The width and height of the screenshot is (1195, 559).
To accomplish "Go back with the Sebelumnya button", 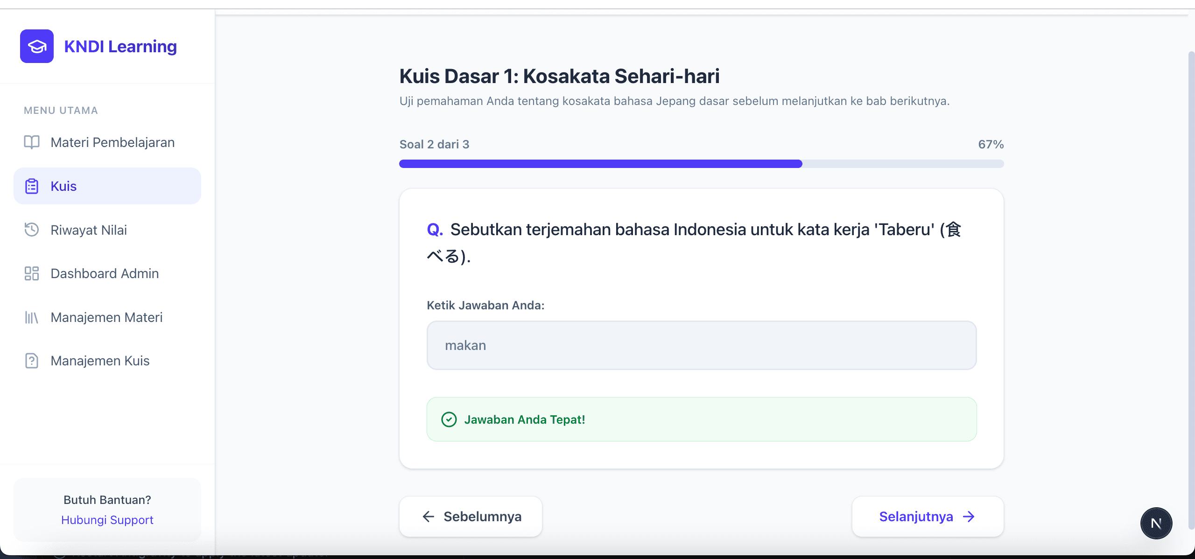I will pyautogui.click(x=471, y=517).
